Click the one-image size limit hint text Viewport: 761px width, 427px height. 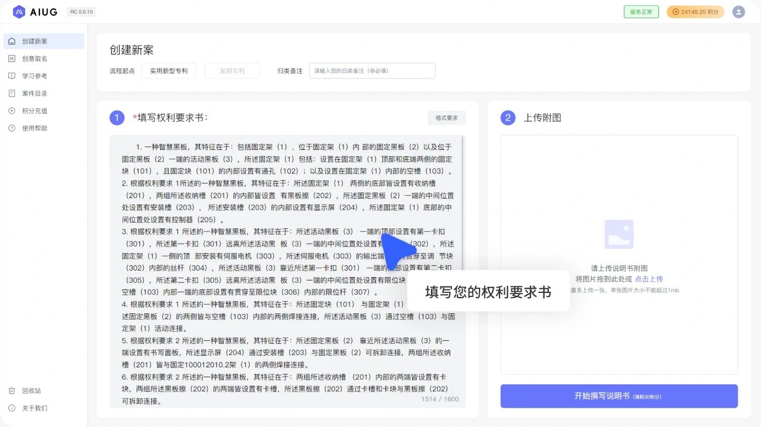click(x=624, y=291)
